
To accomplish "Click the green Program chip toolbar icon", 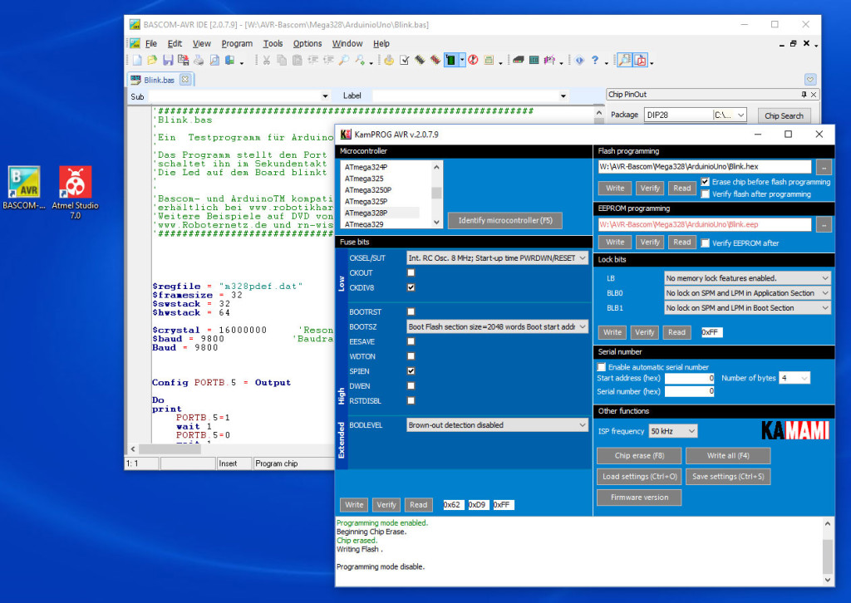I will click(x=452, y=60).
